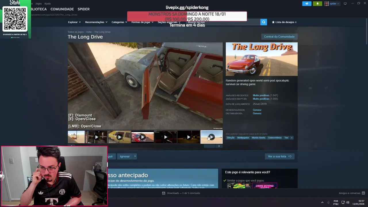The width and height of the screenshot is (368, 207).
Task: Open the Jogos menu
Action: click(x=39, y=3)
